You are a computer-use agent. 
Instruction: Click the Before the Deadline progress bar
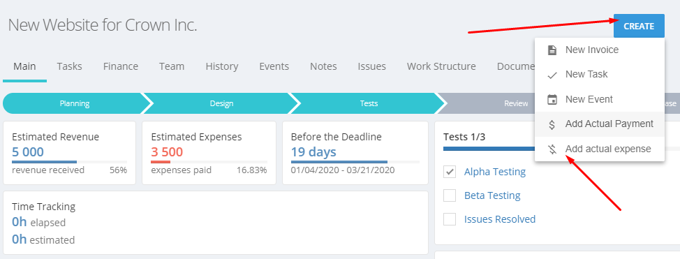tap(355, 162)
